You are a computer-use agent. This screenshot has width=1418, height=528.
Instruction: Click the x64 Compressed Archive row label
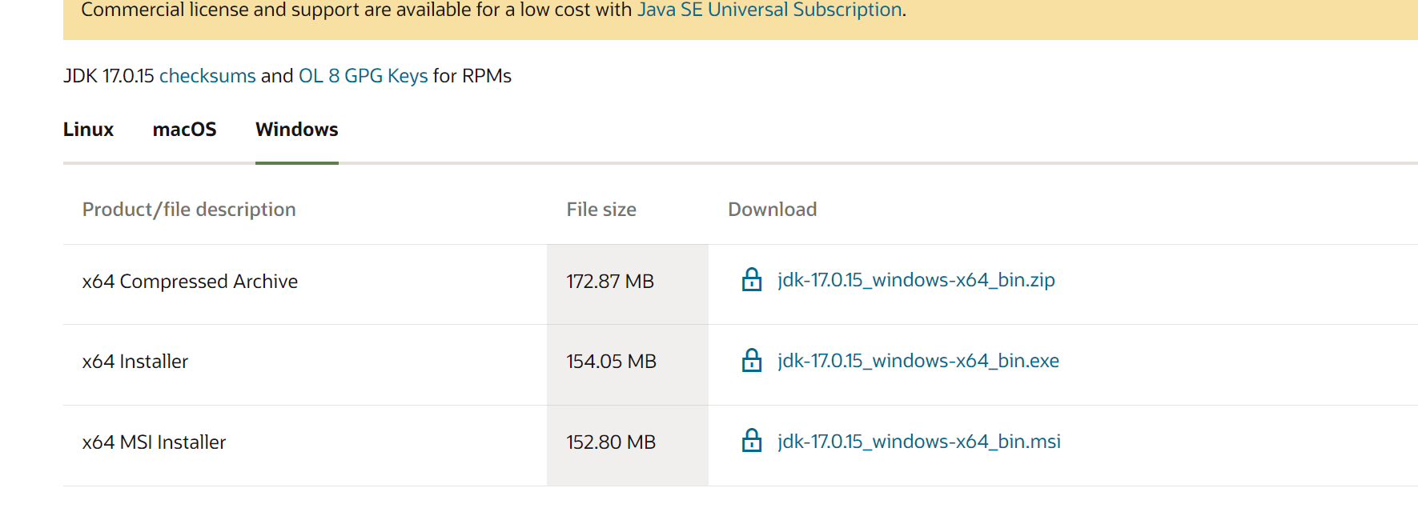190,282
